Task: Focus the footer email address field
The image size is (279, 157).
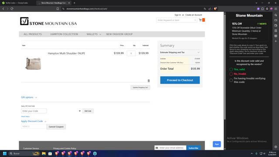Action: [170, 148]
